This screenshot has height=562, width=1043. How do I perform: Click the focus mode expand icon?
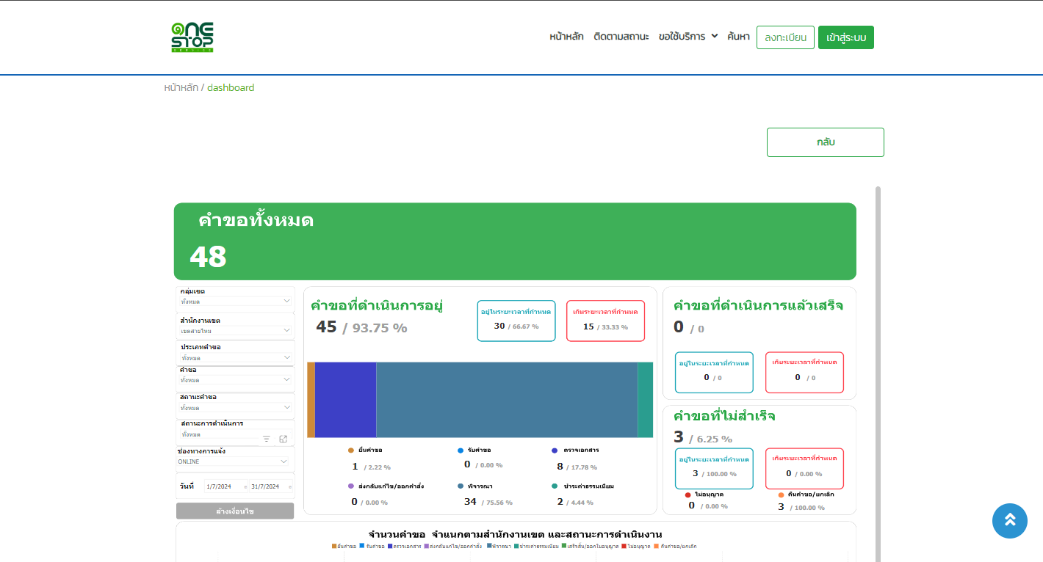pos(283,439)
